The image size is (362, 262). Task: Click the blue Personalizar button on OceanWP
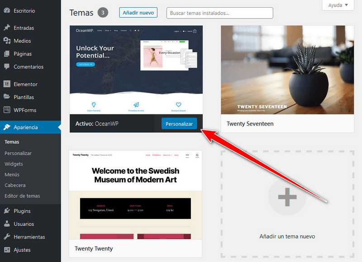pyautogui.click(x=179, y=124)
